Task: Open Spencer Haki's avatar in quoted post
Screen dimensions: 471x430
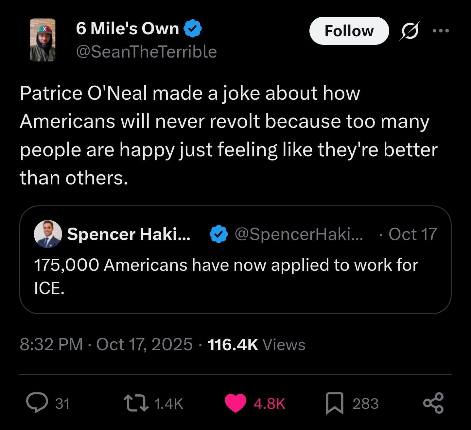Action: [x=48, y=234]
